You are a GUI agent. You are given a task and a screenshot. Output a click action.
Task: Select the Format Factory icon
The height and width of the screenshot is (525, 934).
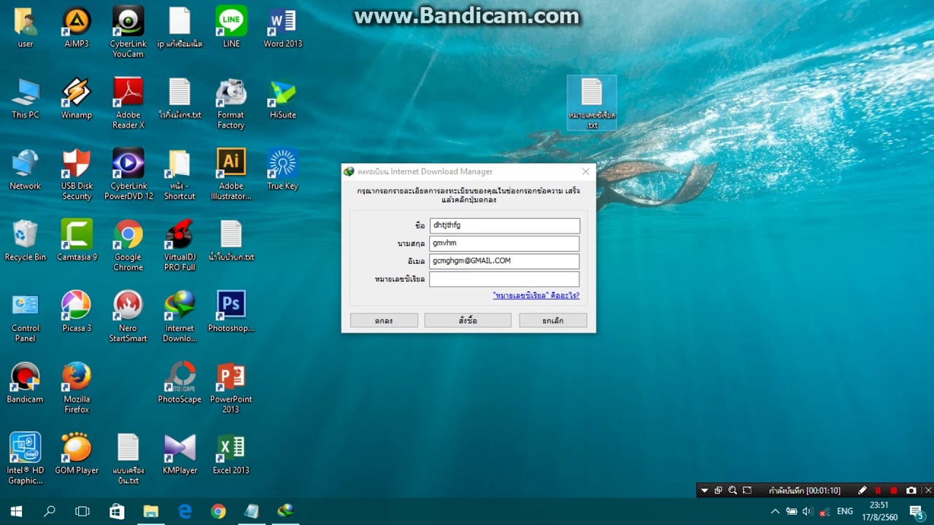click(231, 104)
